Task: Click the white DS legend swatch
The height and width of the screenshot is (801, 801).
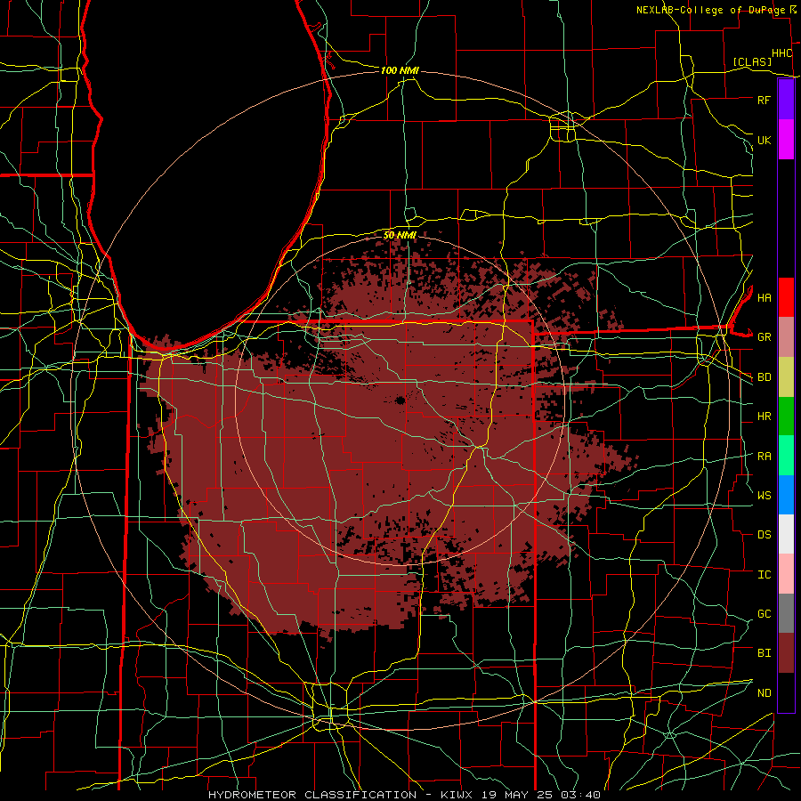Action: [x=786, y=534]
